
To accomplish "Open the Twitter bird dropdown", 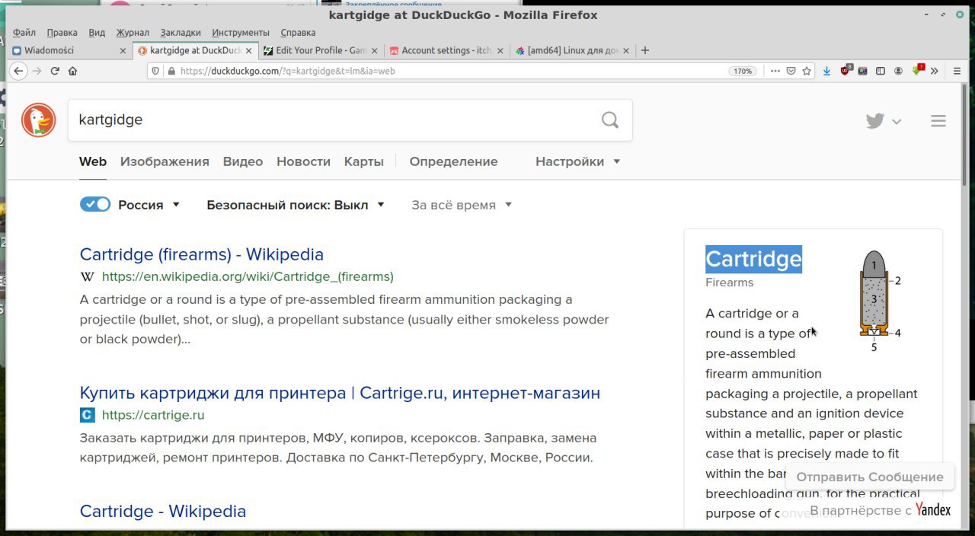I will [883, 121].
